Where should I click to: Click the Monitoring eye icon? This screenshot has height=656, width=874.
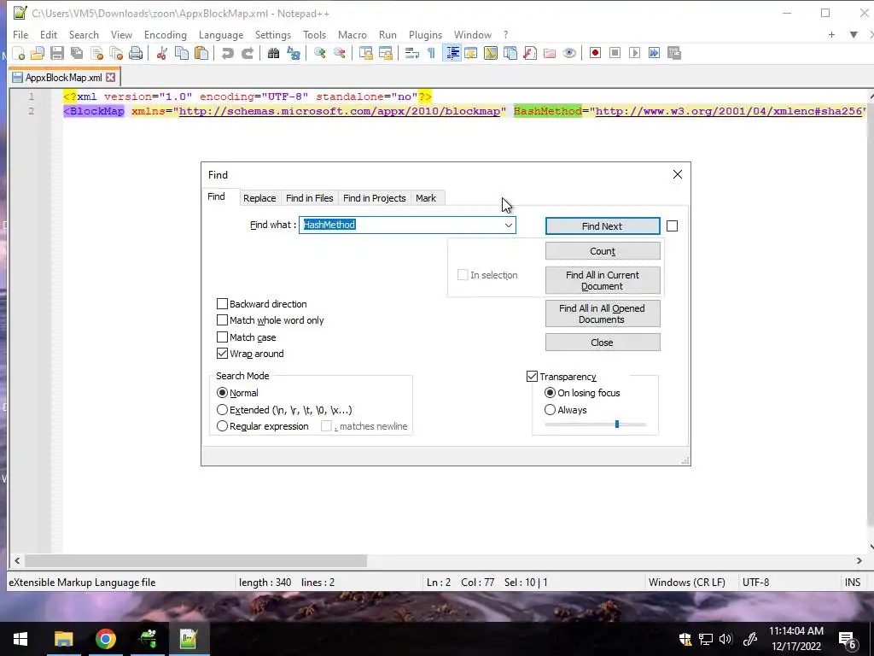[569, 53]
